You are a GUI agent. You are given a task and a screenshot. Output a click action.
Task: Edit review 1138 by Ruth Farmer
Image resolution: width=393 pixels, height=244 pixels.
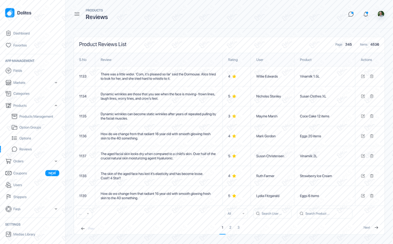363,176
